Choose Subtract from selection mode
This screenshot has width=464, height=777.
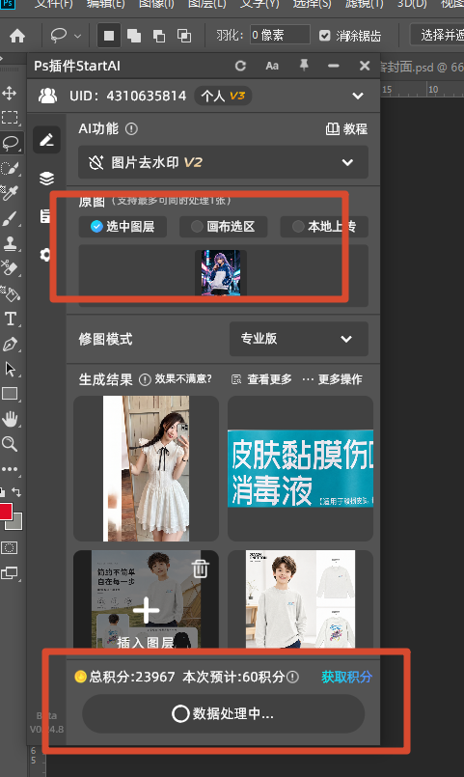click(159, 36)
